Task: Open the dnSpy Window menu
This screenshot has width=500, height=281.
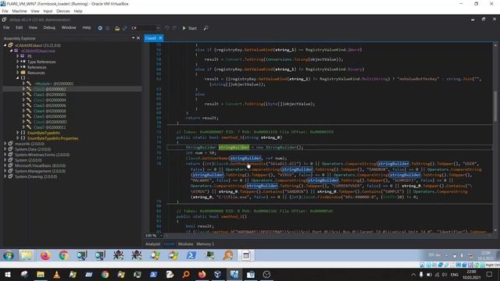Action: click(69, 28)
